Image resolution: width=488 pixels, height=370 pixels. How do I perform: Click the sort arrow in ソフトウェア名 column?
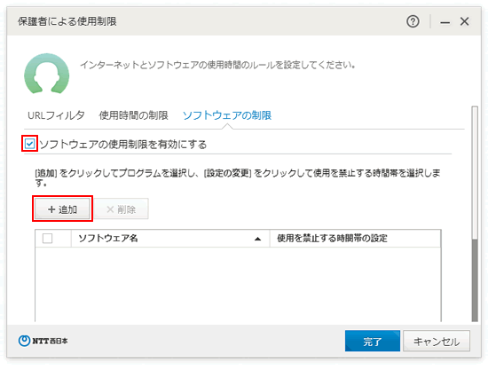click(257, 239)
